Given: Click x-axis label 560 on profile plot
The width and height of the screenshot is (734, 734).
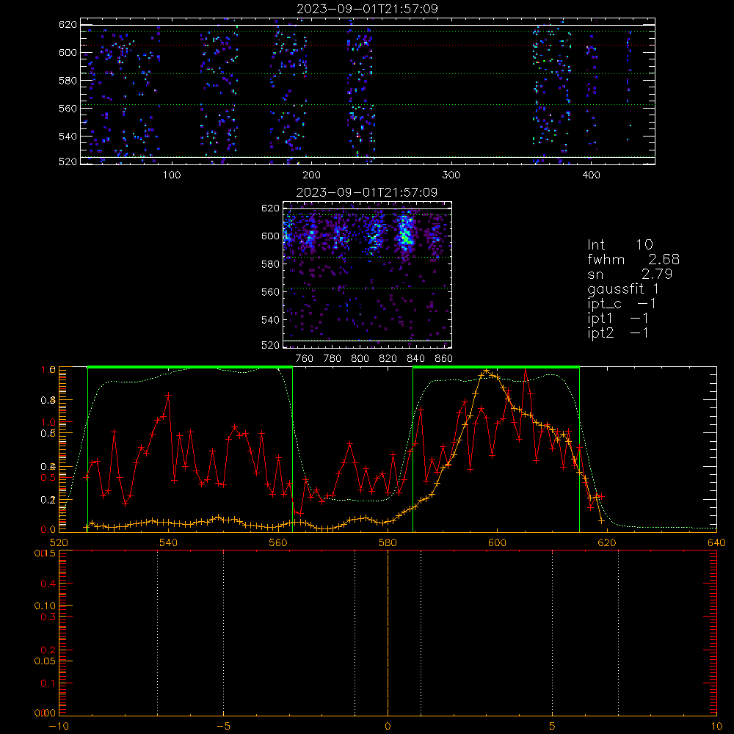Looking at the screenshot, I should pos(278,543).
